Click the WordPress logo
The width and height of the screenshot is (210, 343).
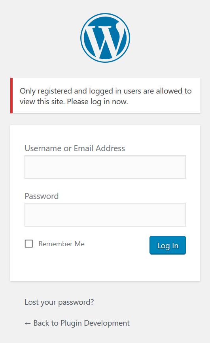tap(105, 38)
